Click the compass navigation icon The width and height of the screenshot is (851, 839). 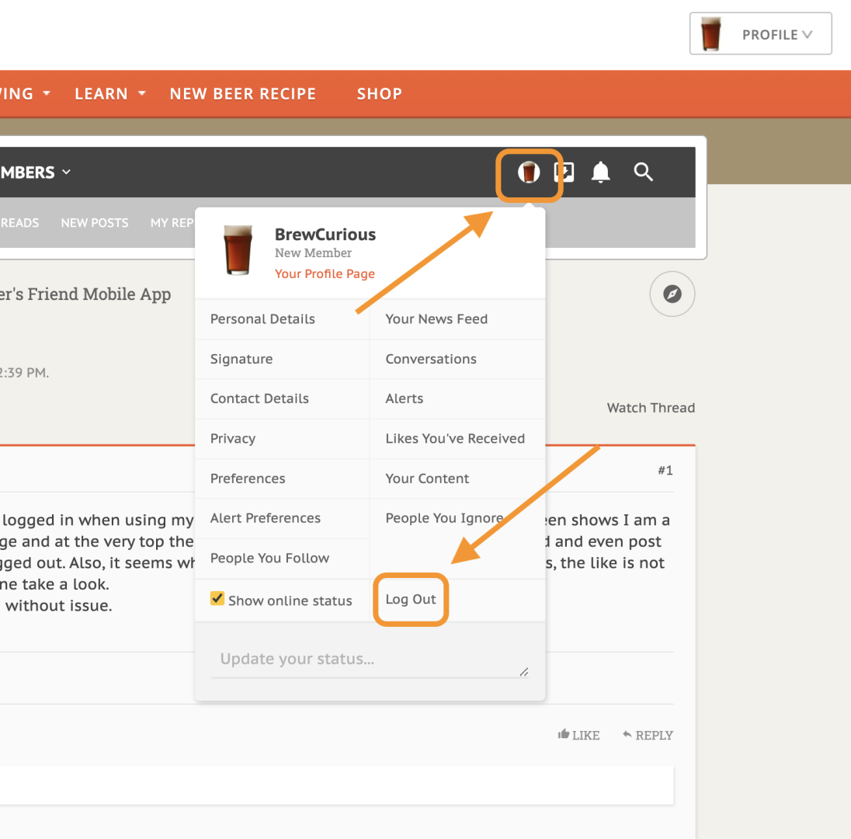(x=672, y=294)
